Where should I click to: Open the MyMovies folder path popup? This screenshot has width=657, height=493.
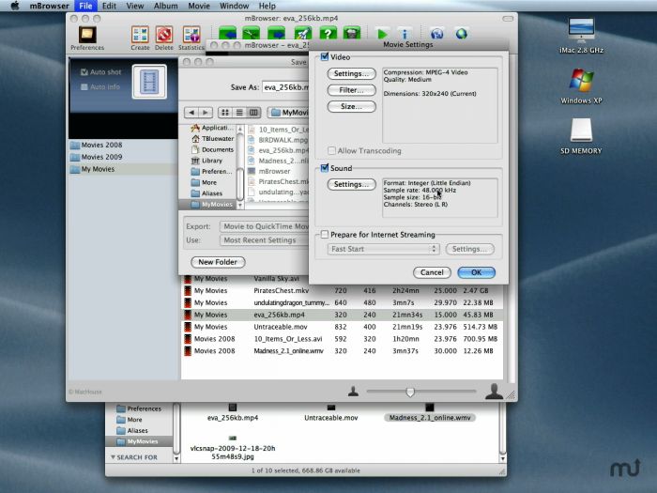tap(289, 113)
